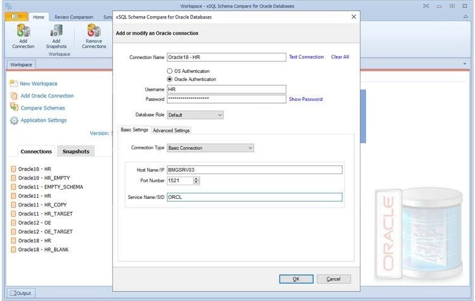Switch to the Advanced Settings tab

pos(171,131)
